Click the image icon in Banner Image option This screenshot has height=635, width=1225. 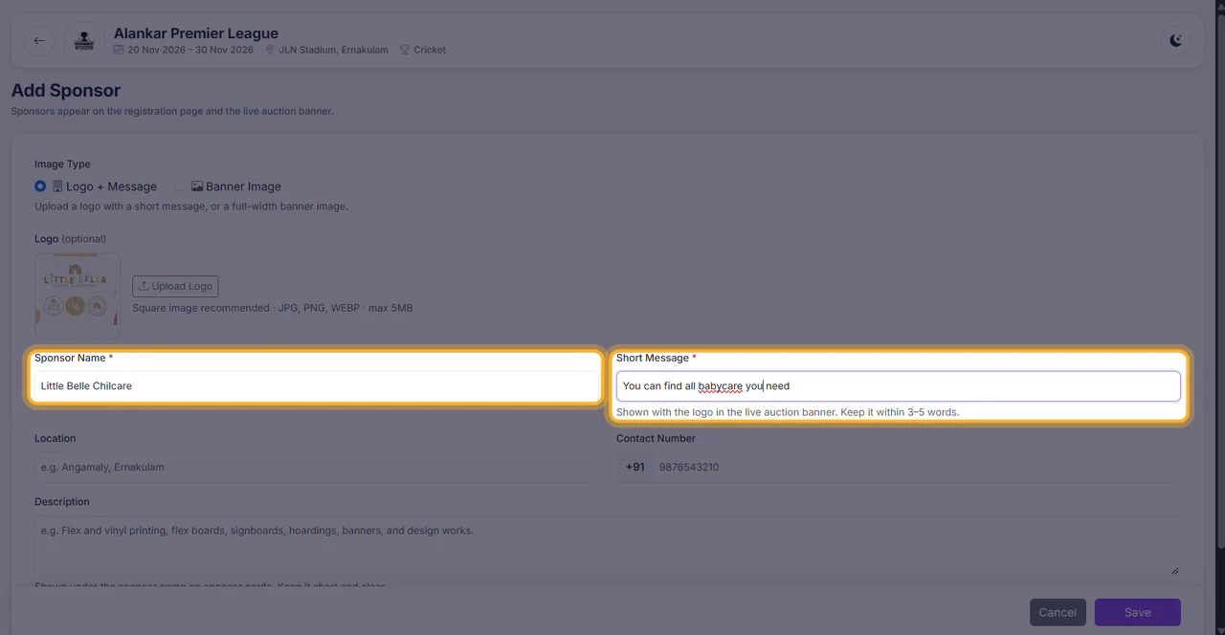197,186
